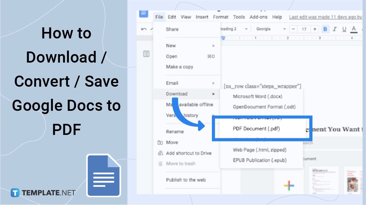Click the Add shortcut to Drive link icon
The height and width of the screenshot is (205, 366).
[160, 153]
